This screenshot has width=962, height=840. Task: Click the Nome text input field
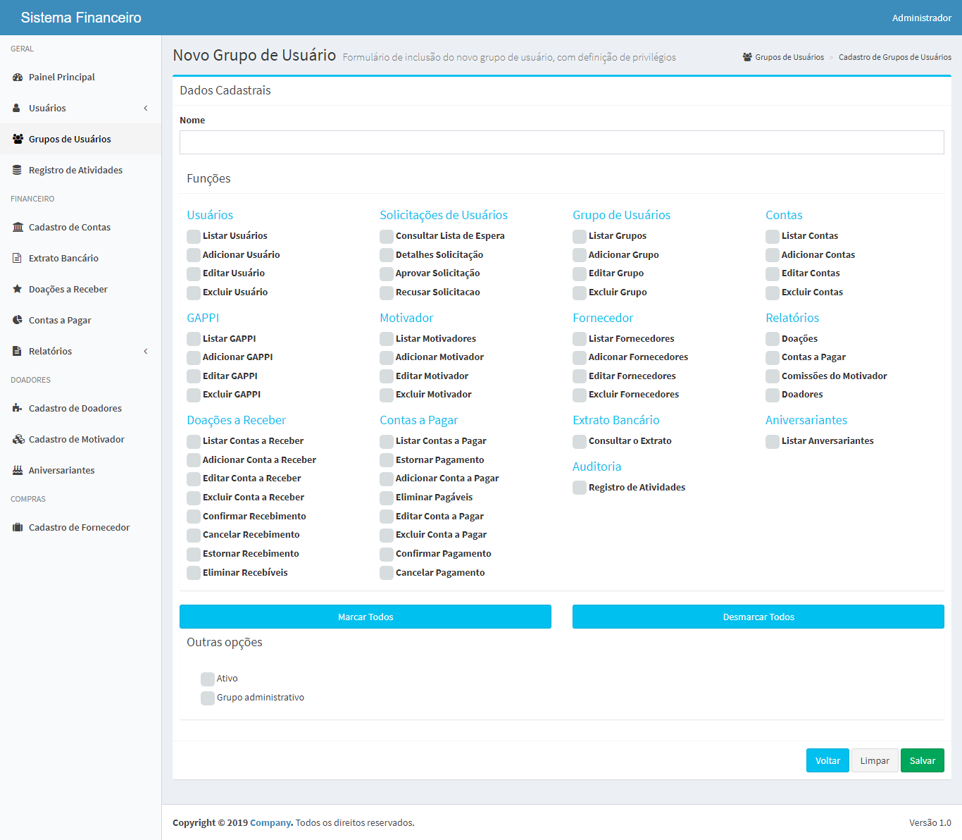click(x=561, y=142)
